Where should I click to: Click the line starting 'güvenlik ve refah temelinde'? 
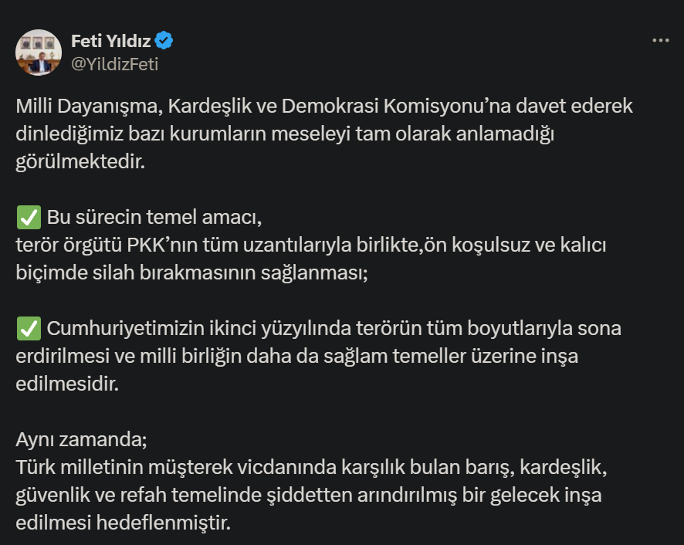pos(309,496)
